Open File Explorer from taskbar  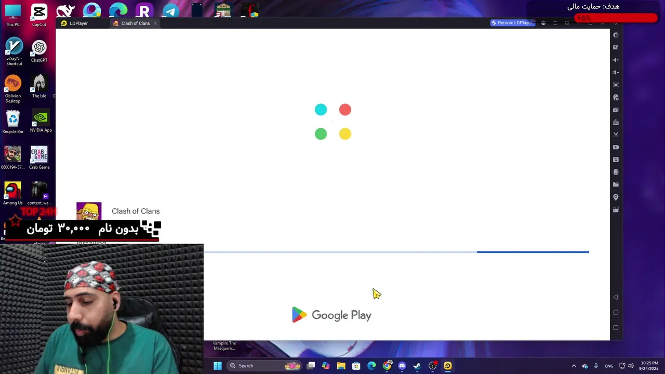coord(341,366)
